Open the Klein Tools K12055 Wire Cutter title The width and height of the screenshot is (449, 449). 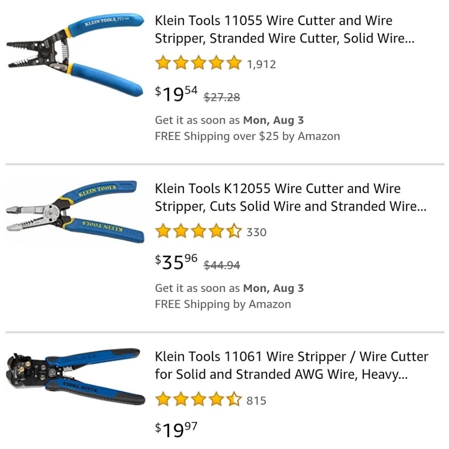coord(291,197)
